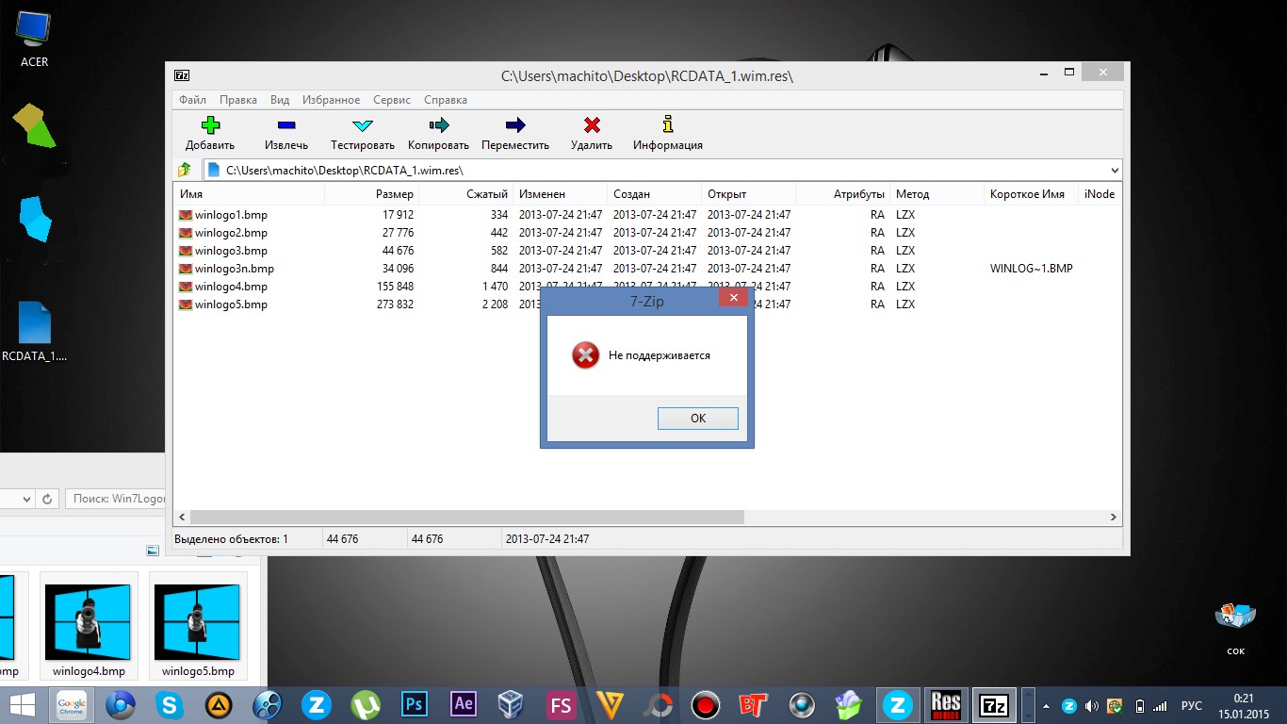Sort by the Создан column header
The height and width of the screenshot is (724, 1287).
(x=654, y=194)
